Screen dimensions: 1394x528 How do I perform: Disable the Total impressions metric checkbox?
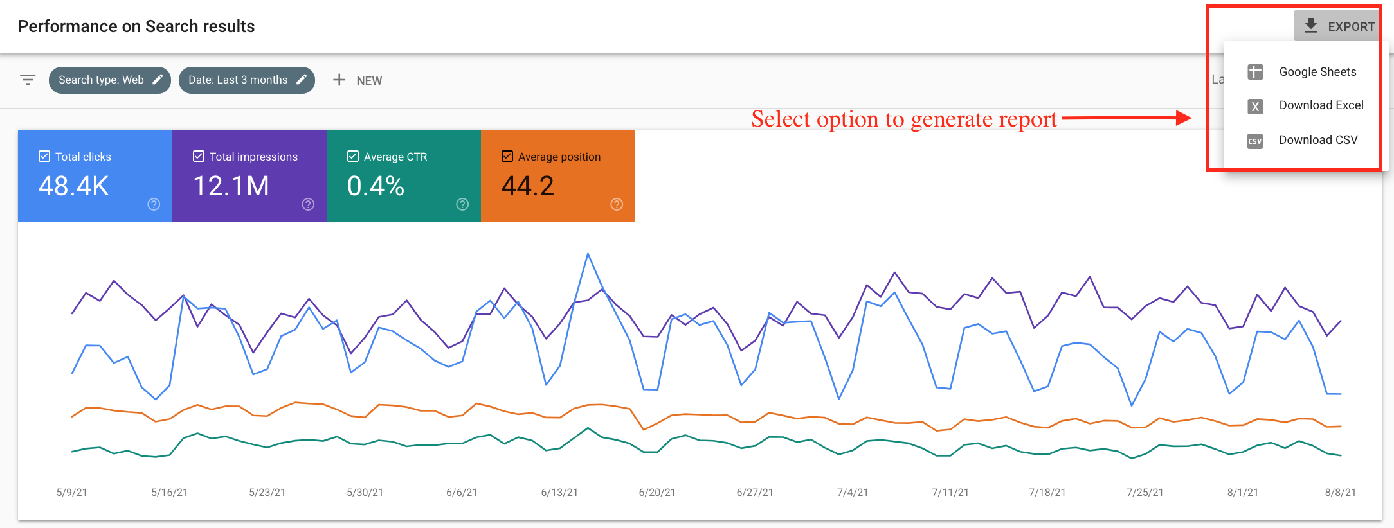coord(198,155)
